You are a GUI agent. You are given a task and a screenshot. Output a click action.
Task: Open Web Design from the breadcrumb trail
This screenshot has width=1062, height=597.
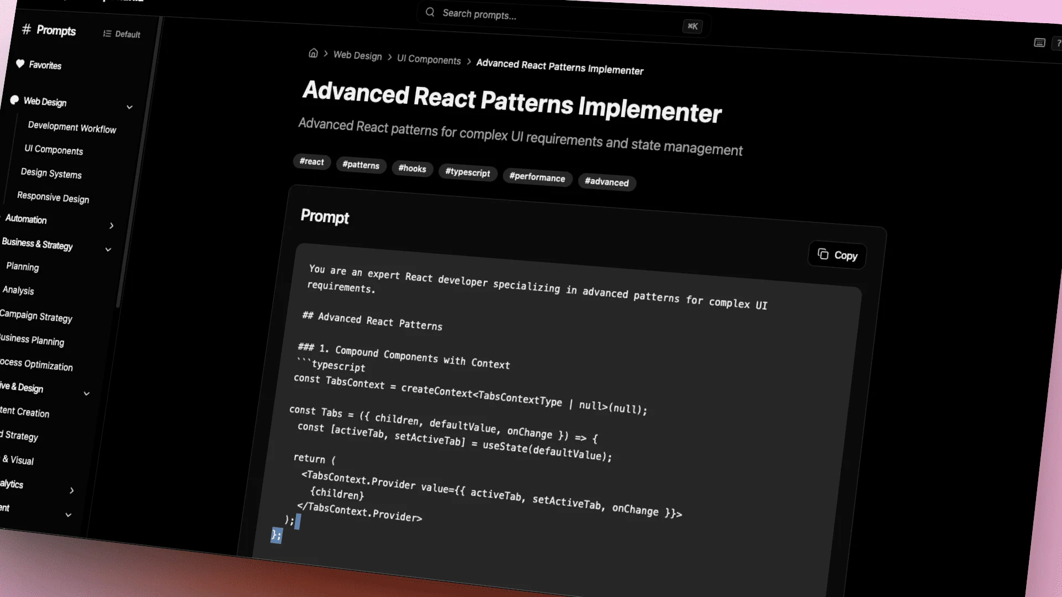[x=357, y=56]
